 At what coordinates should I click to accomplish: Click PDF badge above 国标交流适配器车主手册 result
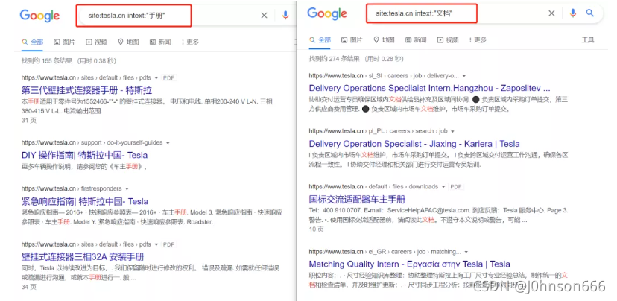(456, 186)
